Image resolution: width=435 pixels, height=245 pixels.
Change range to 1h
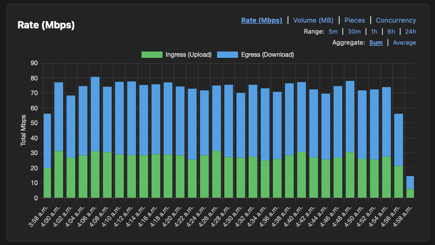(x=373, y=32)
